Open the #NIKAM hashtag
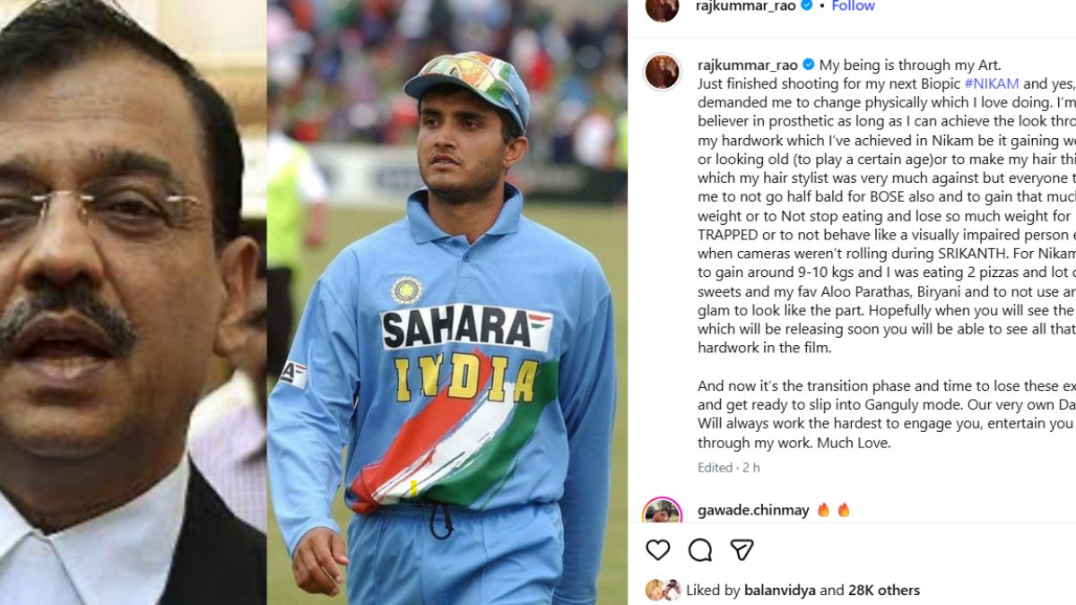The width and height of the screenshot is (1076, 605). [x=992, y=83]
